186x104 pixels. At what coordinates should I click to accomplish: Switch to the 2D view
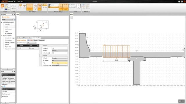[x=45, y=5]
